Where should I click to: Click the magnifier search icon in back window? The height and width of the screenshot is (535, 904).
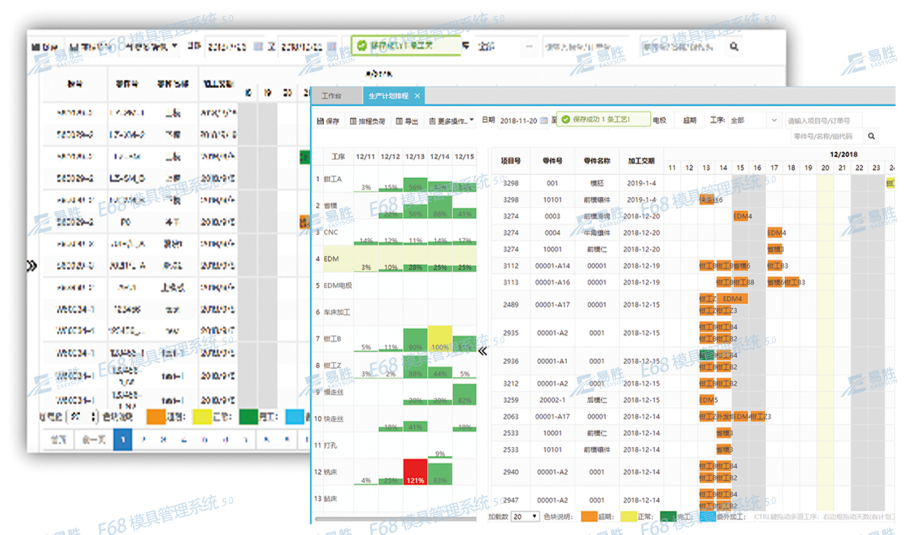point(734,46)
